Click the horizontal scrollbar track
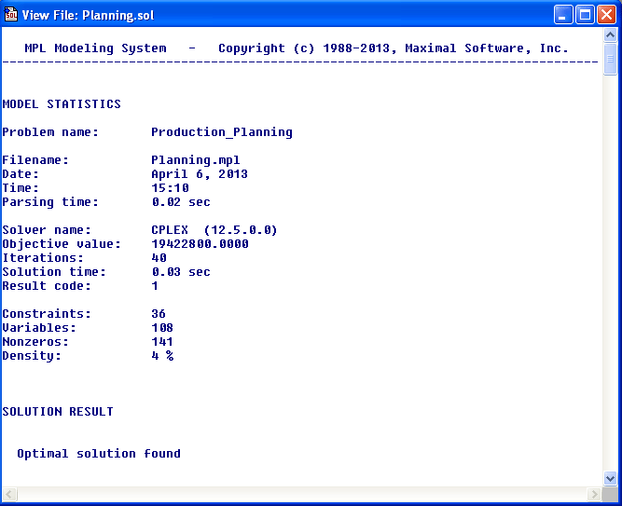Screen dimensions: 622x506 (298, 494)
